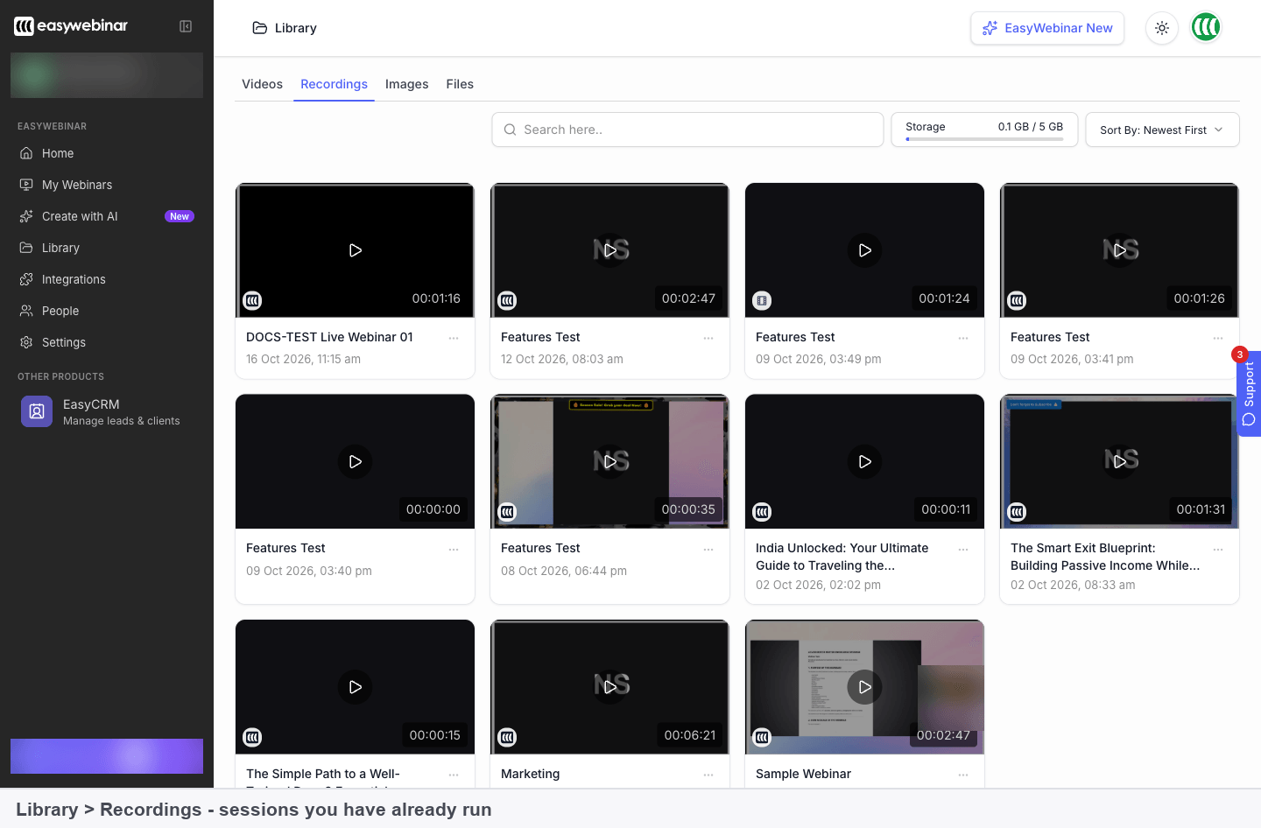Switch to Videos tab
This screenshot has width=1261, height=828.
pos(262,84)
